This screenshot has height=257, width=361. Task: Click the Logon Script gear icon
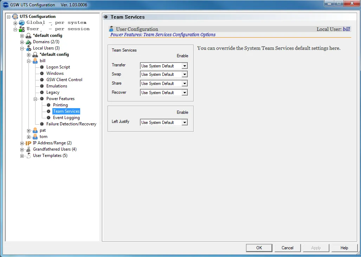[x=42, y=67]
